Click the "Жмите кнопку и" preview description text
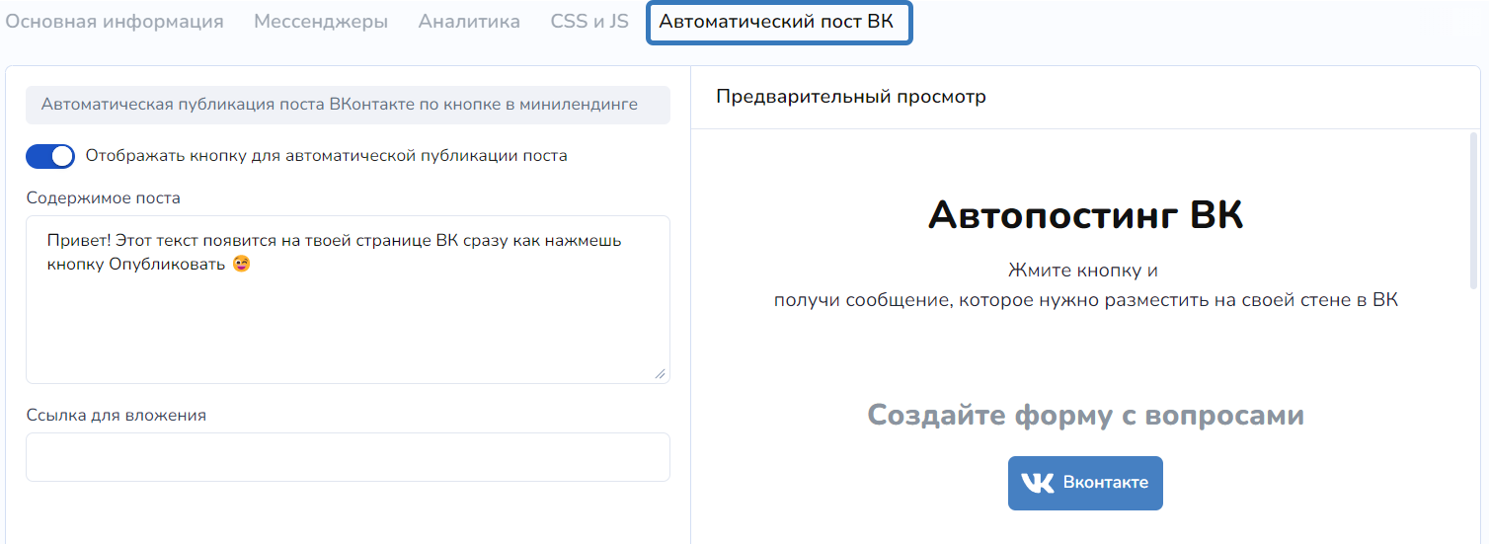Viewport: 1489px width, 544px height. pyautogui.click(x=1083, y=271)
